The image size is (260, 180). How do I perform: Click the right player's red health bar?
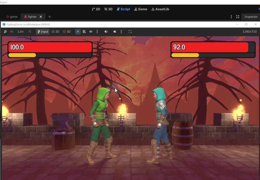tap(210, 47)
